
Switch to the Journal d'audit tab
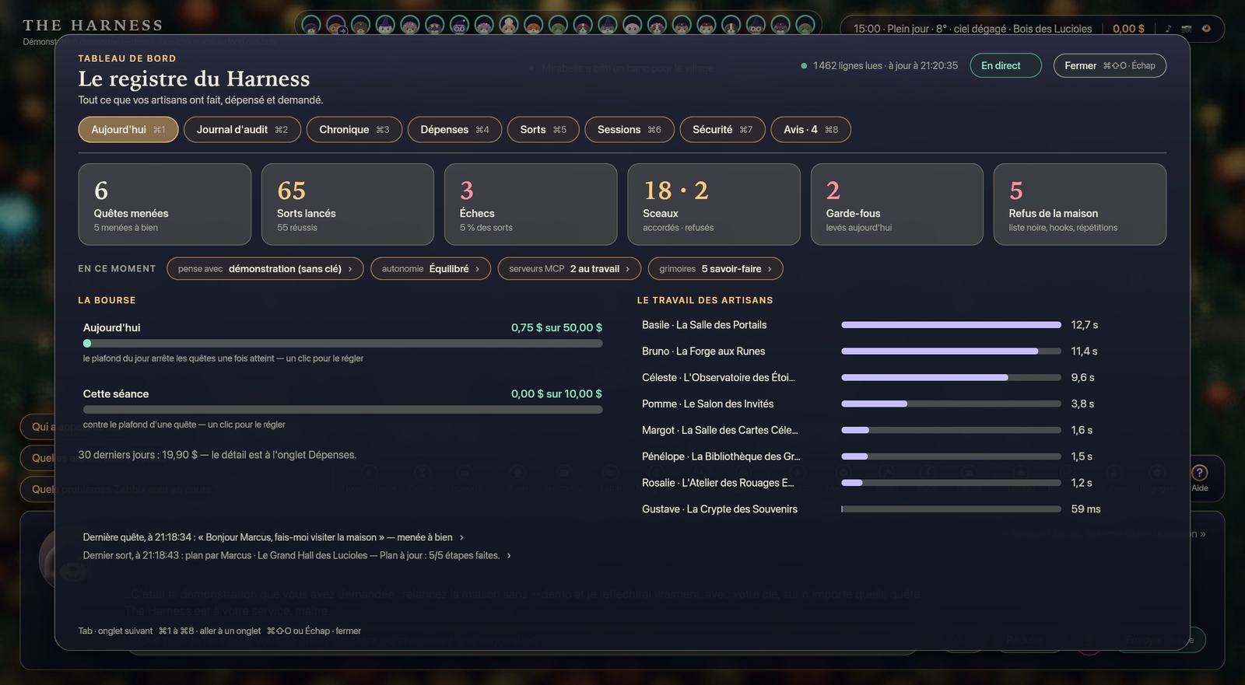pos(242,130)
